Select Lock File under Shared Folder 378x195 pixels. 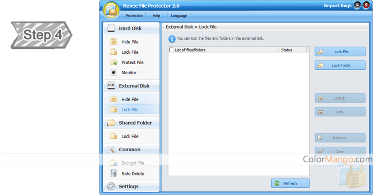coord(130,136)
